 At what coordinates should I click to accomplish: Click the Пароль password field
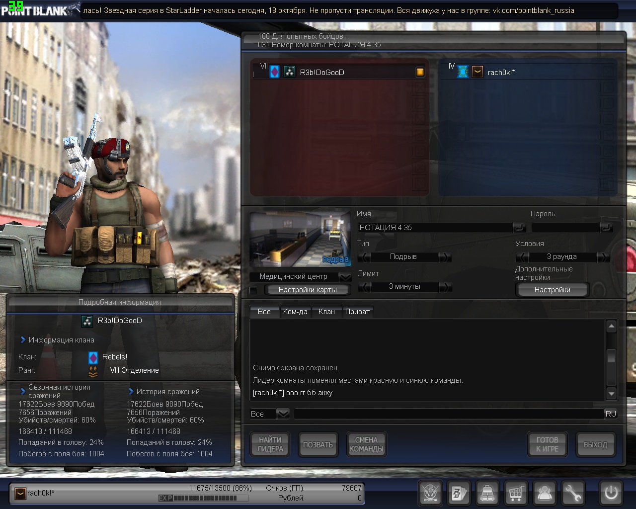click(x=565, y=228)
